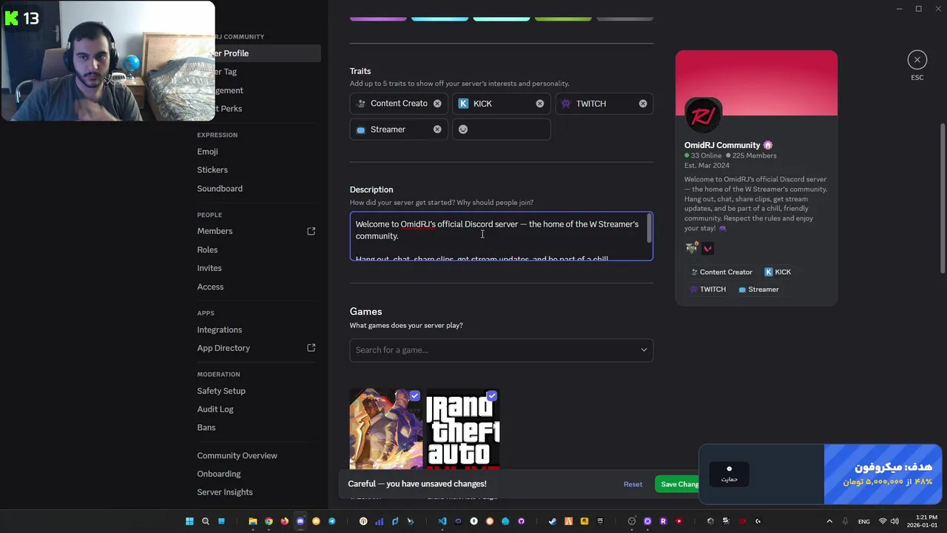Open the Bans list
This screenshot has width=947, height=533.
click(206, 428)
